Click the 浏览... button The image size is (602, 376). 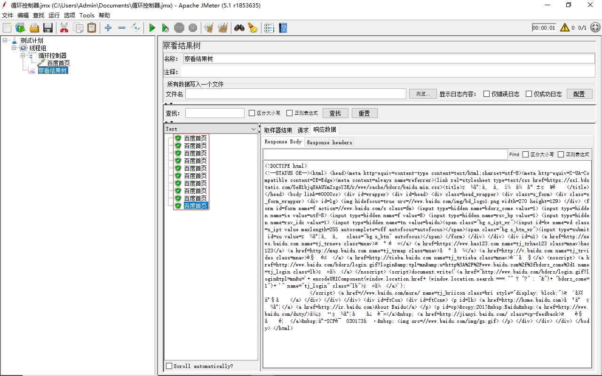coord(423,94)
